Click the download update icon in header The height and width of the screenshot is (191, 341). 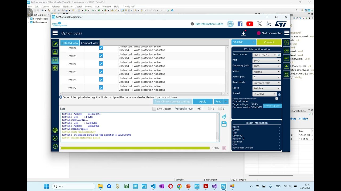(x=243, y=33)
